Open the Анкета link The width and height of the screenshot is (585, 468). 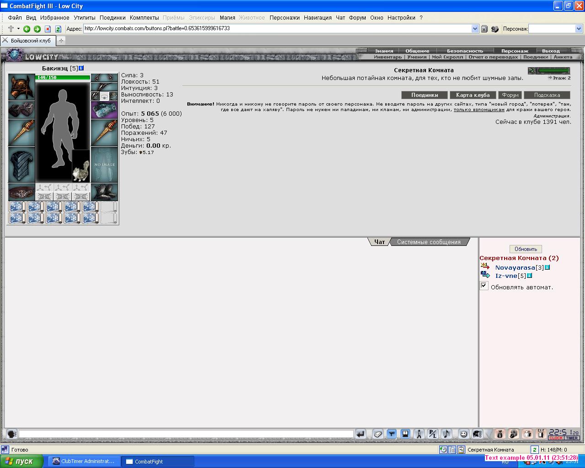pos(563,57)
